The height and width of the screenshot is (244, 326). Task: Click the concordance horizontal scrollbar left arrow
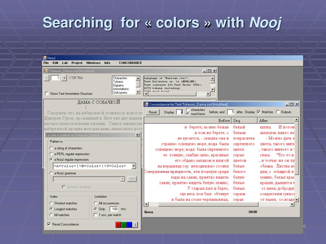click(146, 204)
